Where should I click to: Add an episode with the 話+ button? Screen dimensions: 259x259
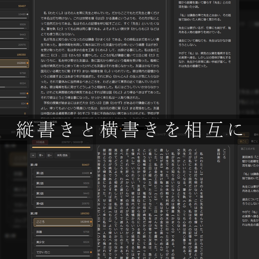(50, 155)
